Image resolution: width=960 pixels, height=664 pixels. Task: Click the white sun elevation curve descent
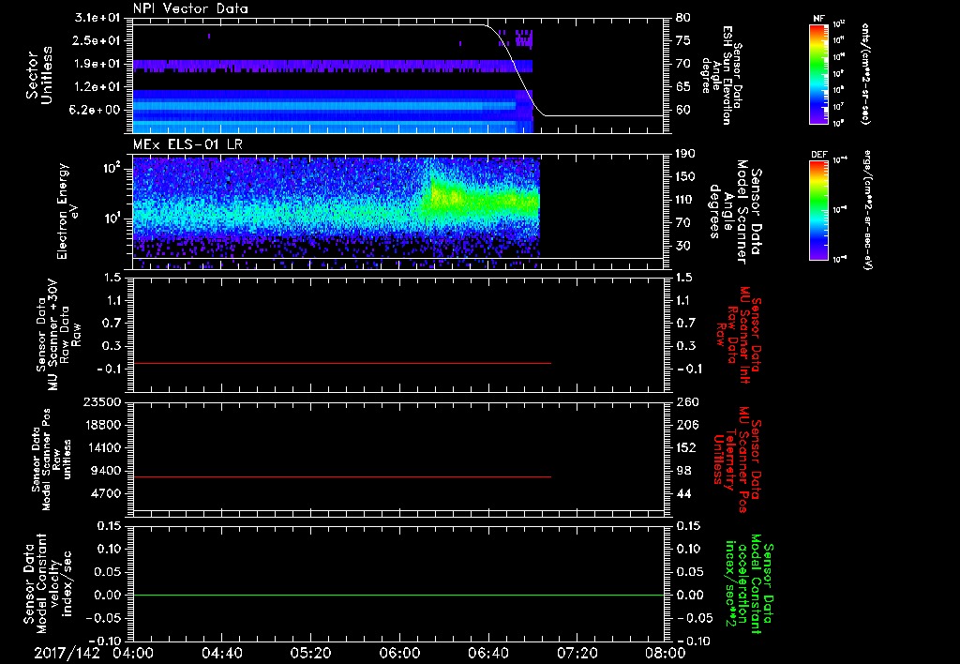click(516, 68)
